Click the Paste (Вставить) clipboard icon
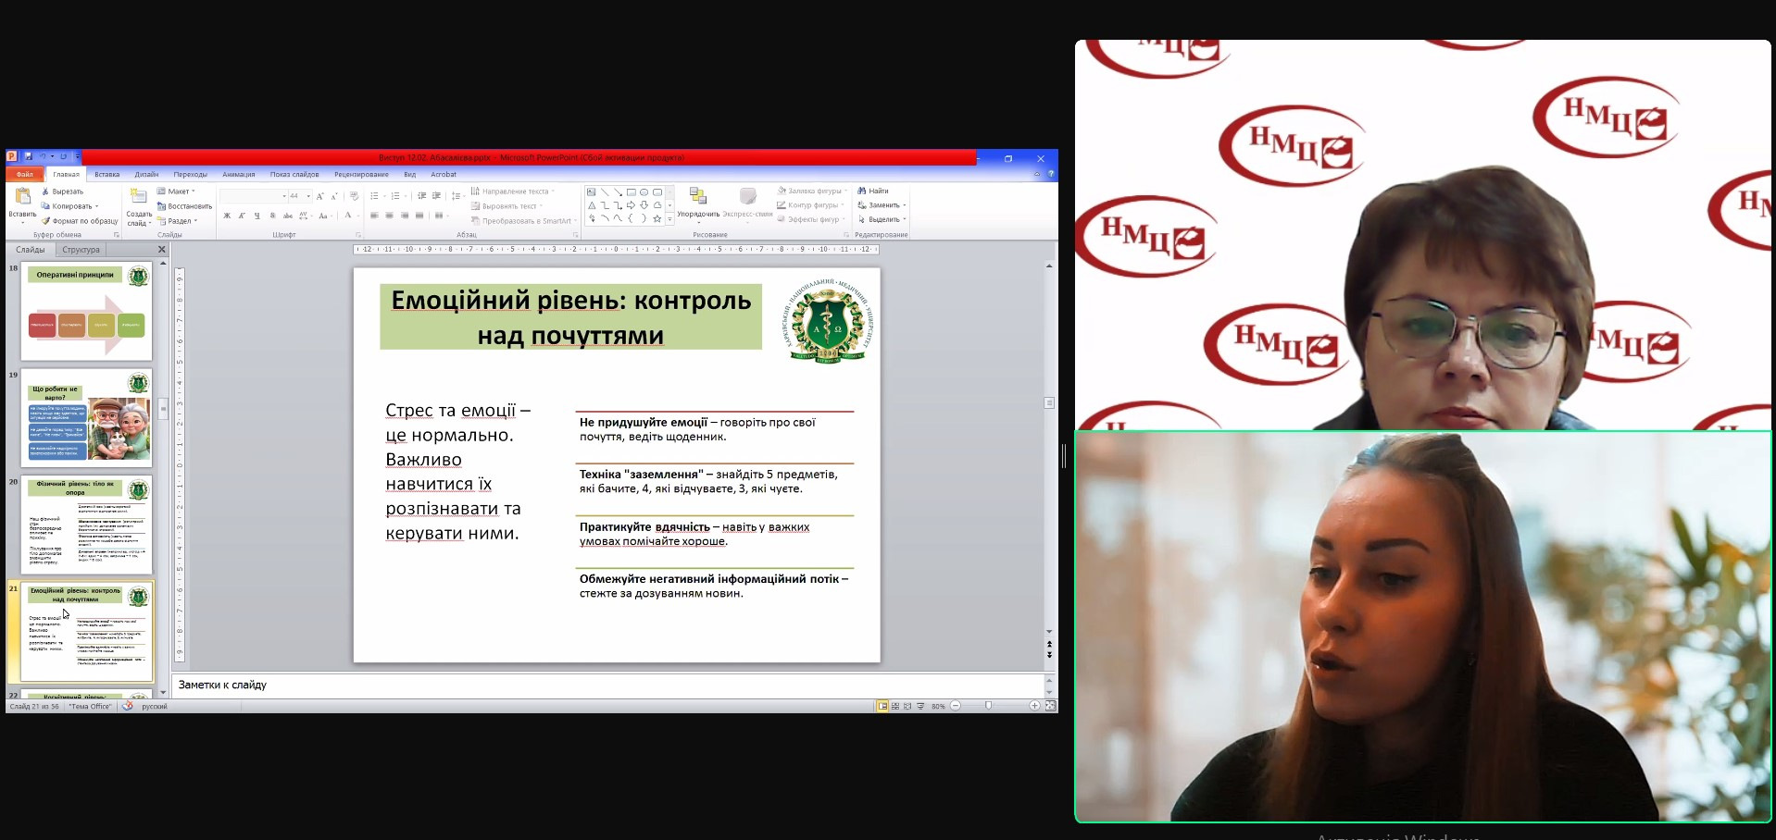The height and width of the screenshot is (840, 1776). [x=22, y=197]
